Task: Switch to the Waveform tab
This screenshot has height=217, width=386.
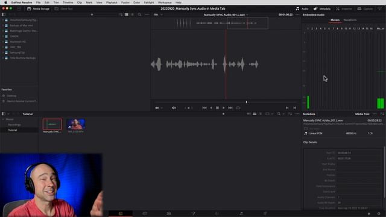Action: click(350, 20)
